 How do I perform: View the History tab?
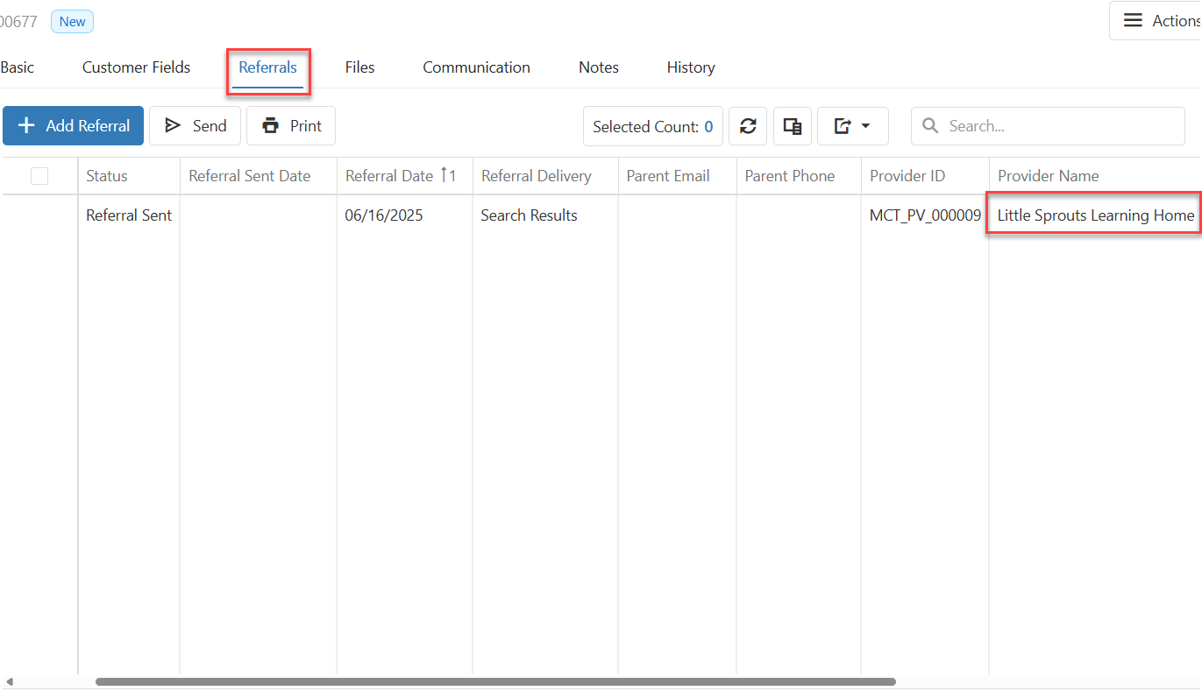tap(691, 67)
